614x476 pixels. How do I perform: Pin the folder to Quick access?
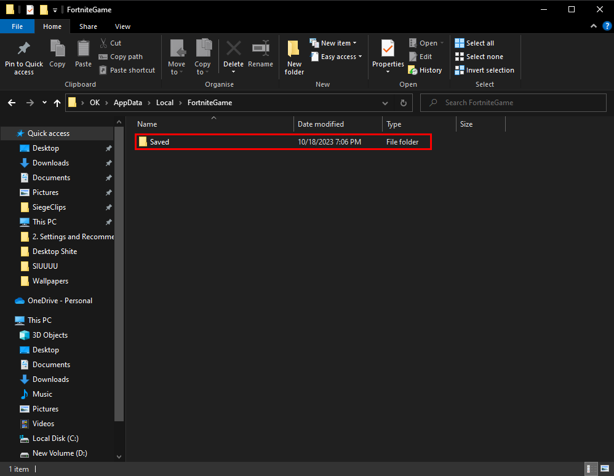24,57
